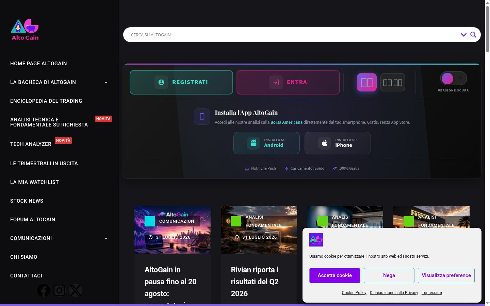Open Contattaci page
This screenshot has width=490, height=306.
[26, 276]
